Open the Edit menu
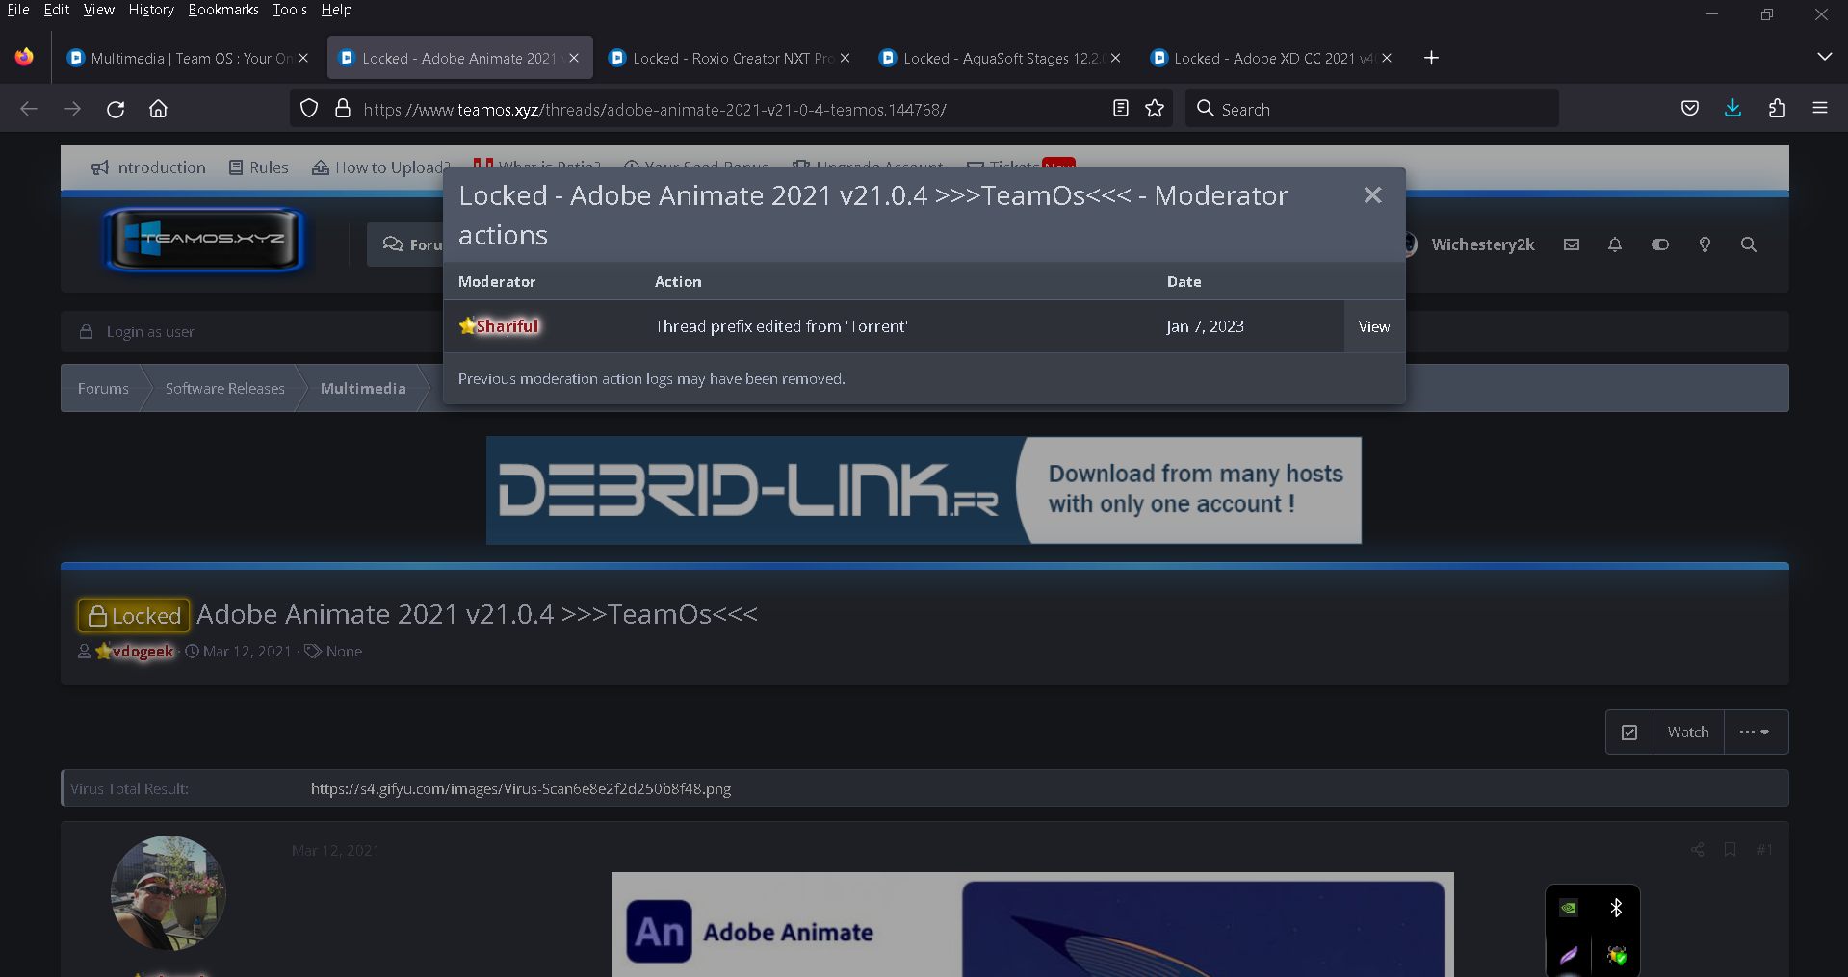Image resolution: width=1848 pixels, height=977 pixels. [x=57, y=10]
